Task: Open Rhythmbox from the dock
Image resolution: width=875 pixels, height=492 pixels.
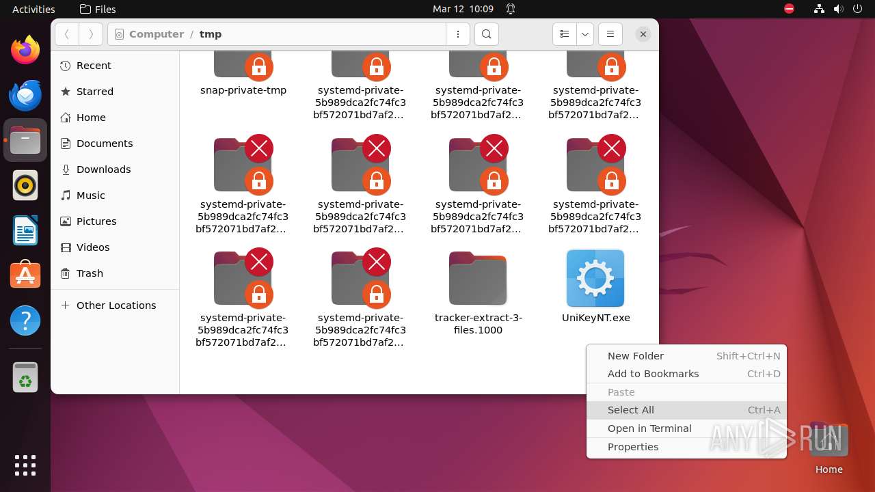Action: click(25, 185)
